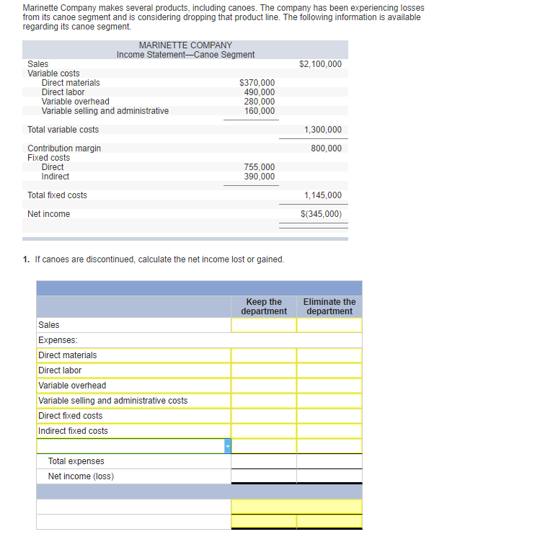Select Variable selling and administrative costs label
Viewport: 540px width, 542px height.
134,401
